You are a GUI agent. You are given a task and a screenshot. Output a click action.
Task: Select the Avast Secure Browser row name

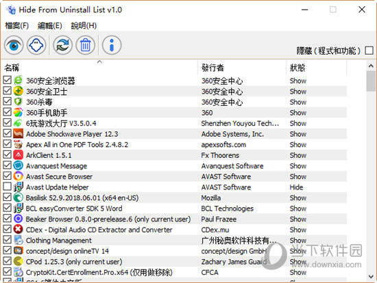point(59,176)
